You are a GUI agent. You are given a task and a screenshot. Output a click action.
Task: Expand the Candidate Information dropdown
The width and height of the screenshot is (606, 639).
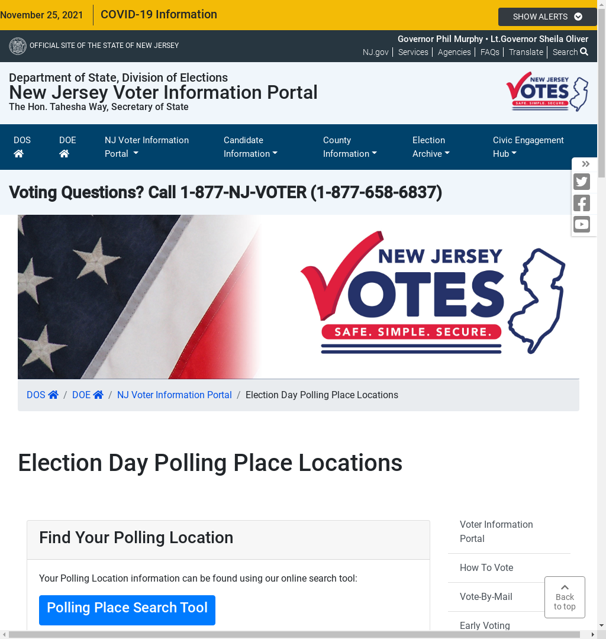point(250,147)
